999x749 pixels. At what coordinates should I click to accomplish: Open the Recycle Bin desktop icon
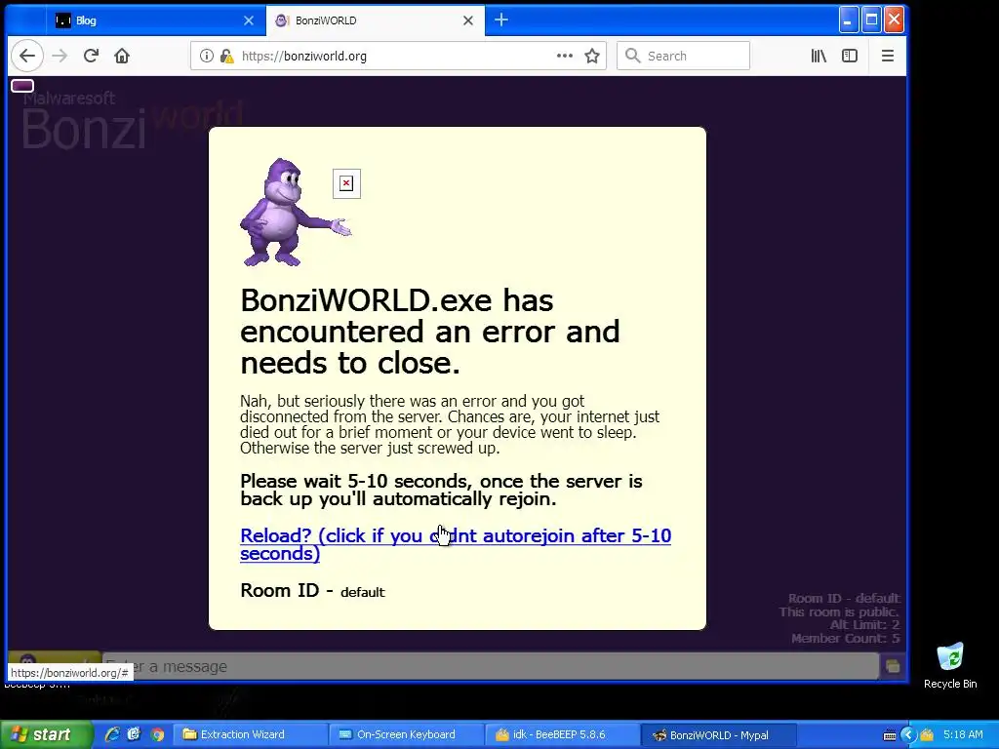(x=950, y=665)
